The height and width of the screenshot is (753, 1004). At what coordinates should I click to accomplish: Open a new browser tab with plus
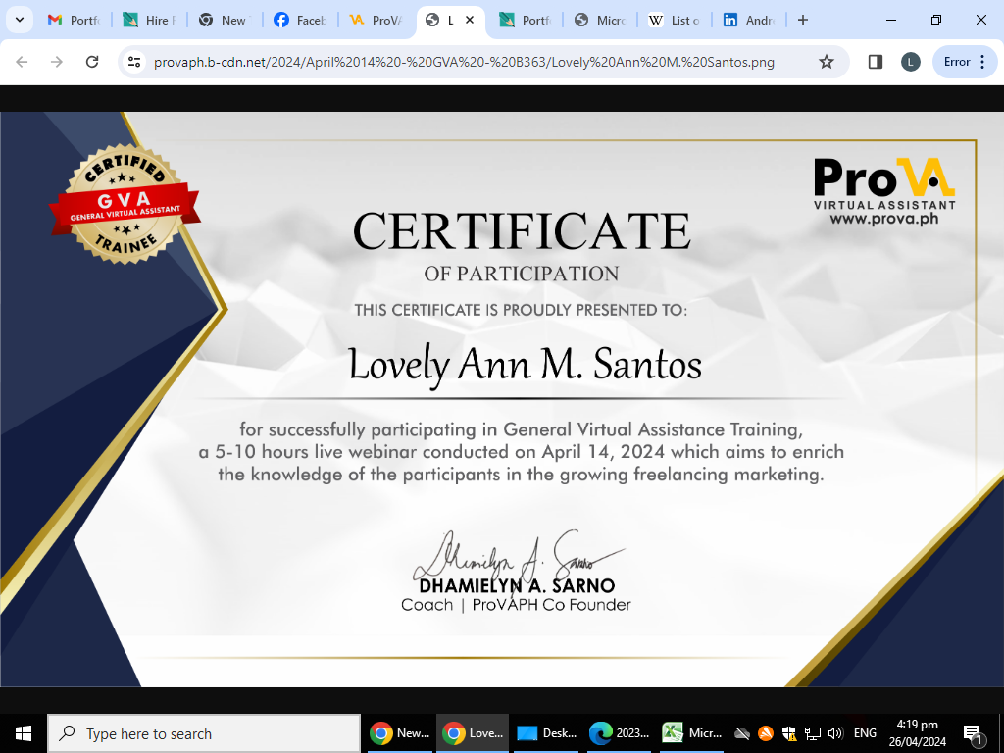803,20
